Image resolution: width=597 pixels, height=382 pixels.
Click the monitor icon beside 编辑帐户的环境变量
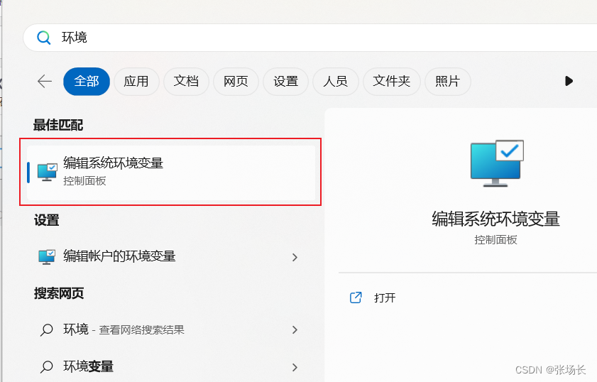pyautogui.click(x=47, y=257)
